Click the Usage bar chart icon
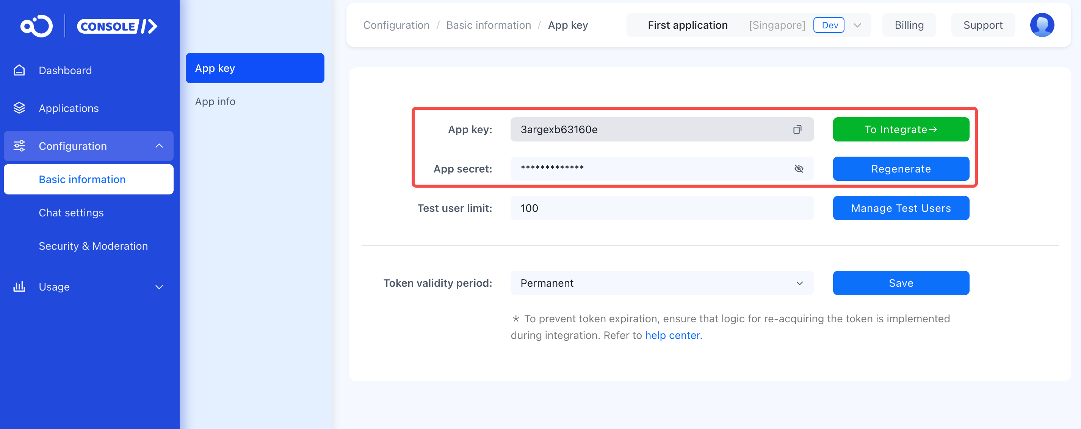This screenshot has width=1081, height=429. point(19,287)
